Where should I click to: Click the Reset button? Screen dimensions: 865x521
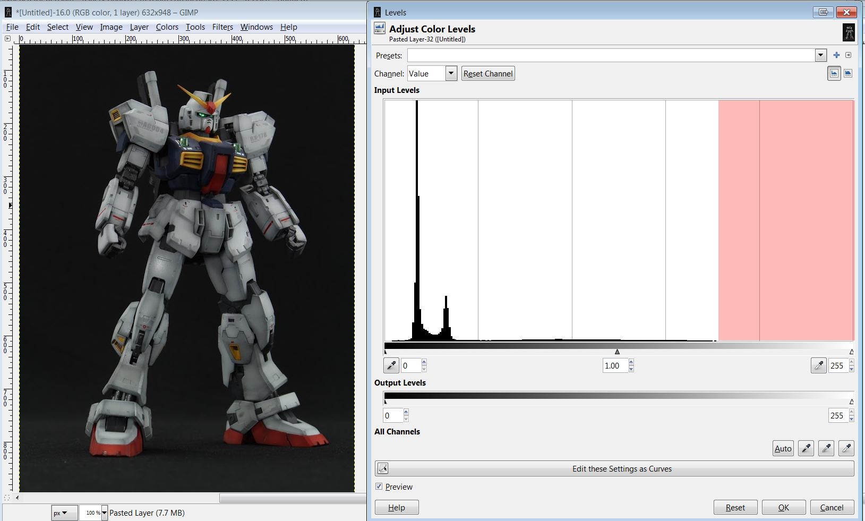pyautogui.click(x=735, y=508)
